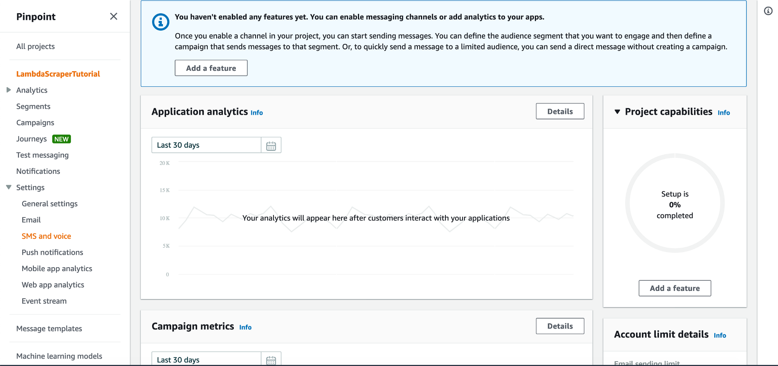Click Add a feature under Project capabilities

(675, 288)
